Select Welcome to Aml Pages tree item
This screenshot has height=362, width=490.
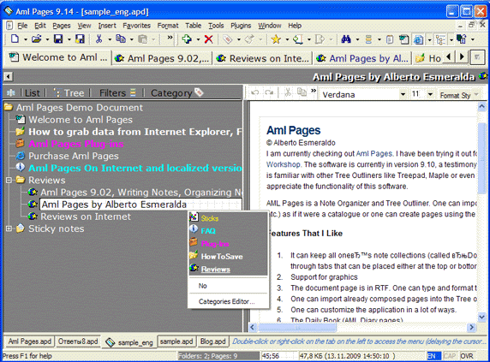(x=81, y=120)
